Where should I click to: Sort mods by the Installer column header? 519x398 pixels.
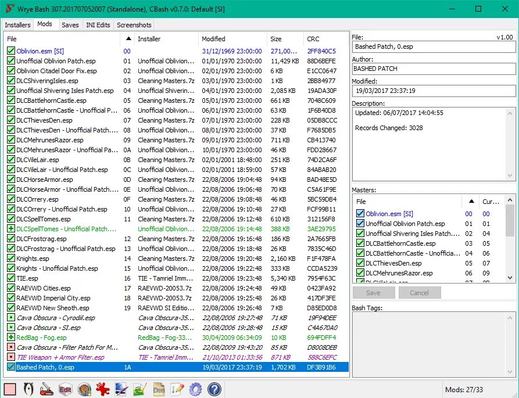coord(166,39)
